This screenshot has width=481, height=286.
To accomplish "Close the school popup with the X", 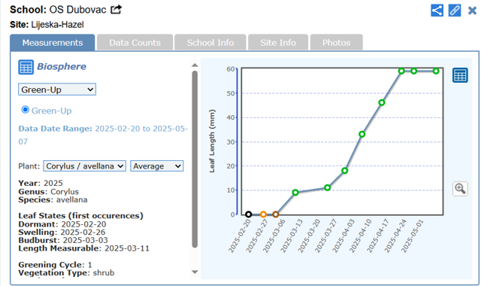I will coord(472,11).
